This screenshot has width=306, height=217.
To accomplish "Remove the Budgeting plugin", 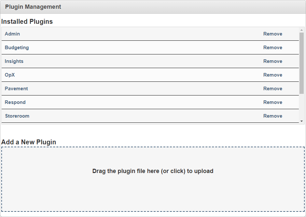I will click(273, 48).
